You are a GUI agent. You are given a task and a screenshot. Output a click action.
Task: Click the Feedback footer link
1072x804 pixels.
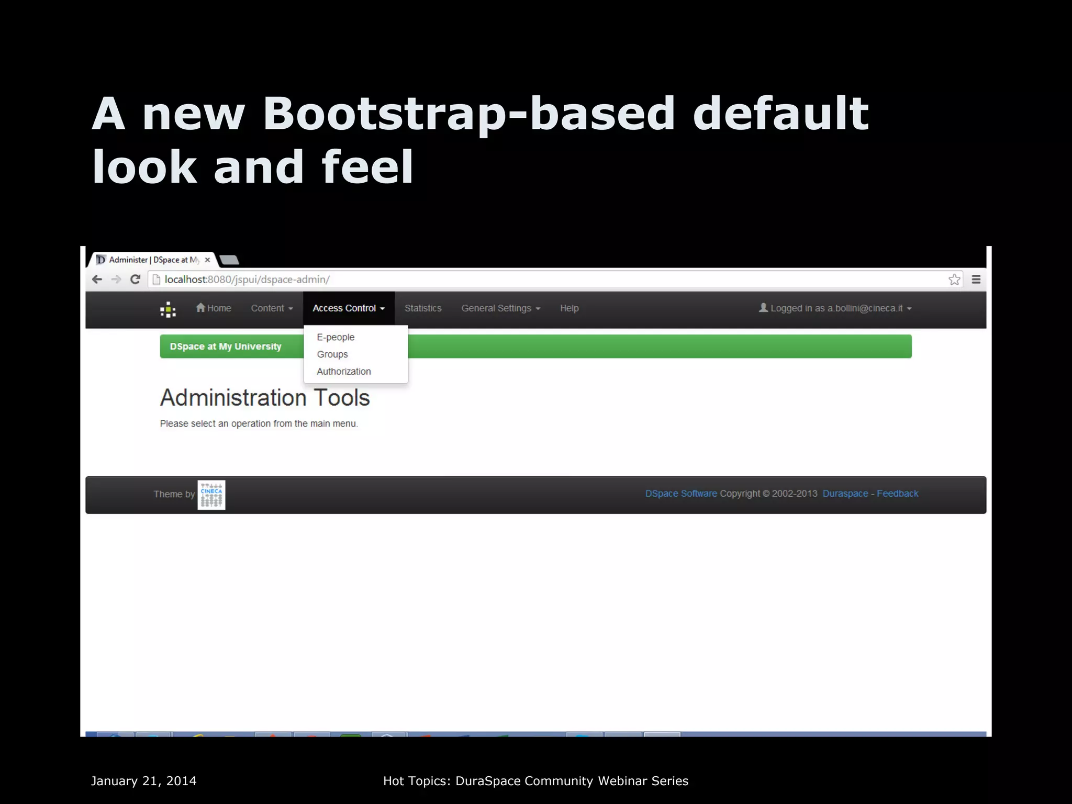897,494
